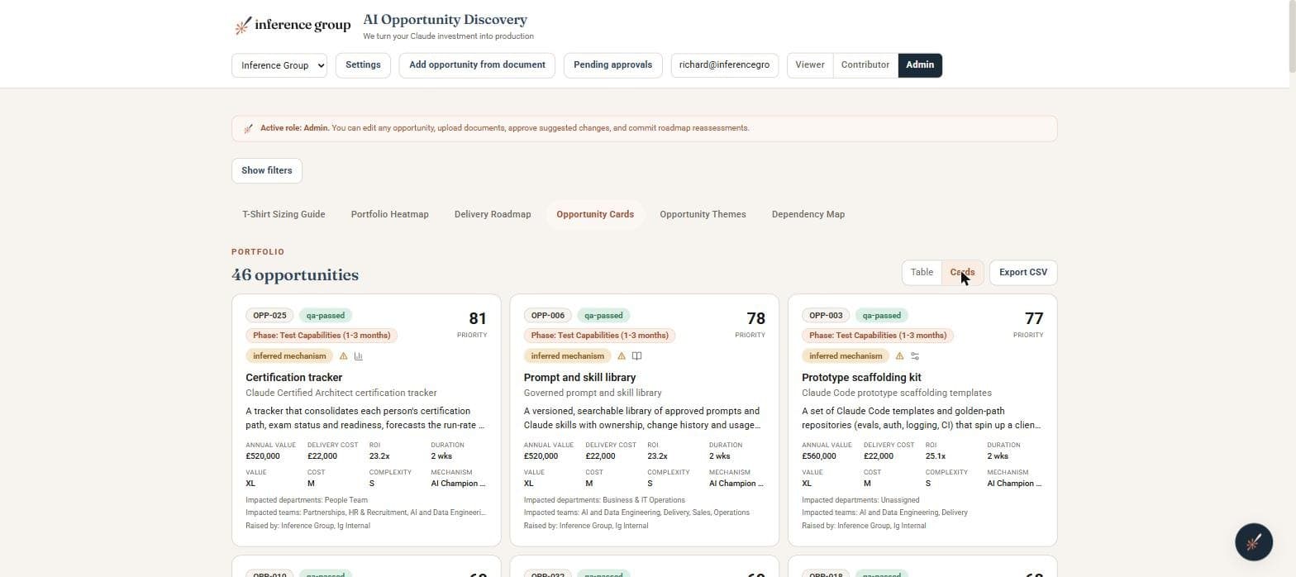Click inferred mechanism tag on OPP-006 card
Image resolution: width=1296 pixels, height=577 pixels.
pyautogui.click(x=568, y=356)
